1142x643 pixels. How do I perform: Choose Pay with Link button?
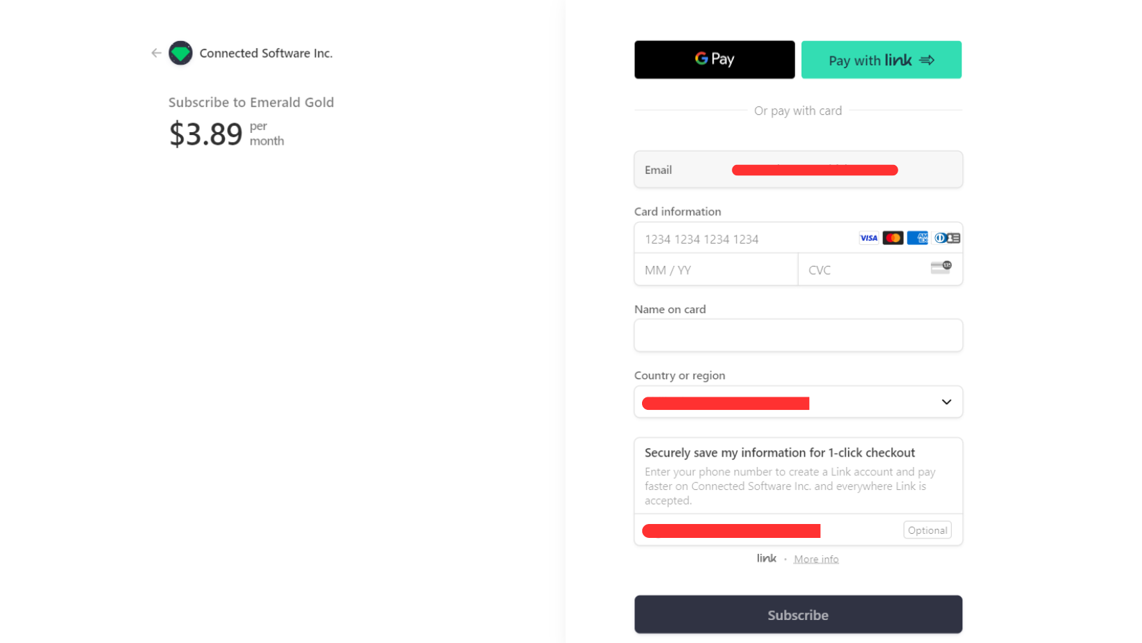pyautogui.click(x=881, y=60)
